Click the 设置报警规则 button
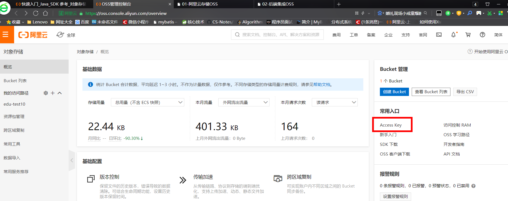The height and width of the screenshot is (201, 508). click(x=395, y=196)
